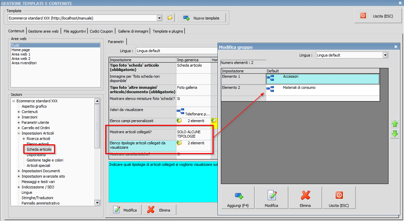The height and width of the screenshot is (221, 404).
Task: Expand the Inserzioni tree node
Action: tap(19, 117)
